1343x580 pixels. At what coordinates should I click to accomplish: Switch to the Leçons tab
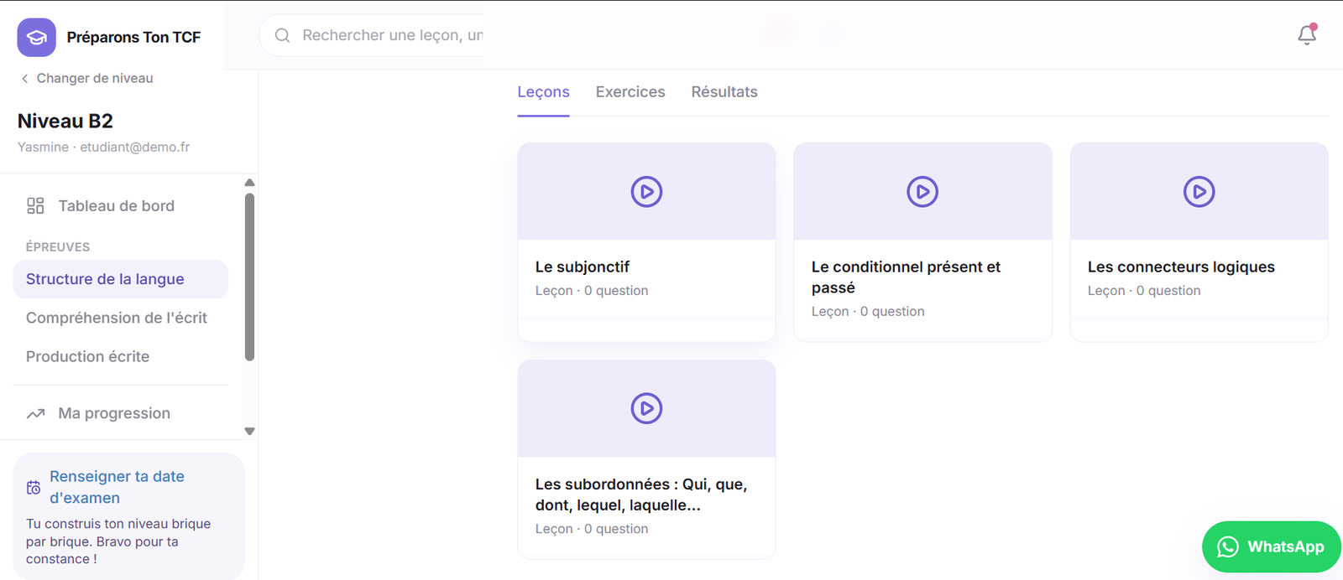pos(543,92)
